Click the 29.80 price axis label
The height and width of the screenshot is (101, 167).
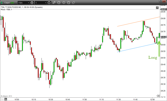click(x=163, y=18)
